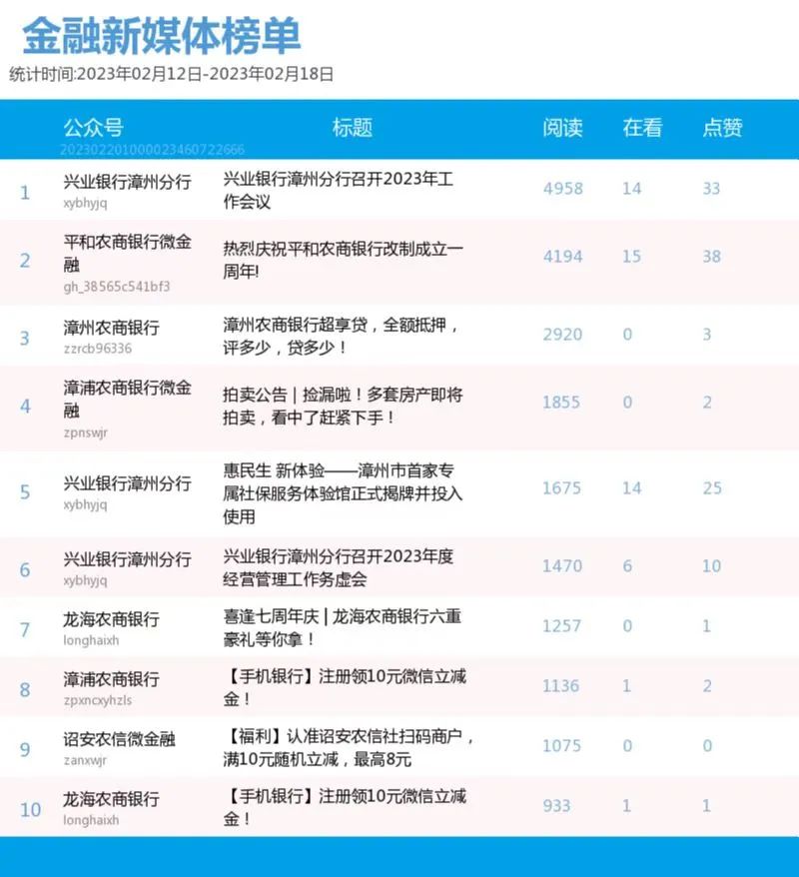Click account ID zzrcb96336

point(98,349)
